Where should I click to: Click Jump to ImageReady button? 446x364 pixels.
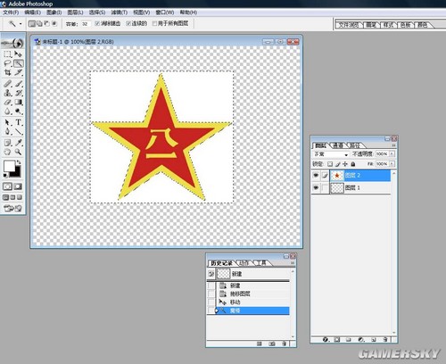[x=12, y=208]
